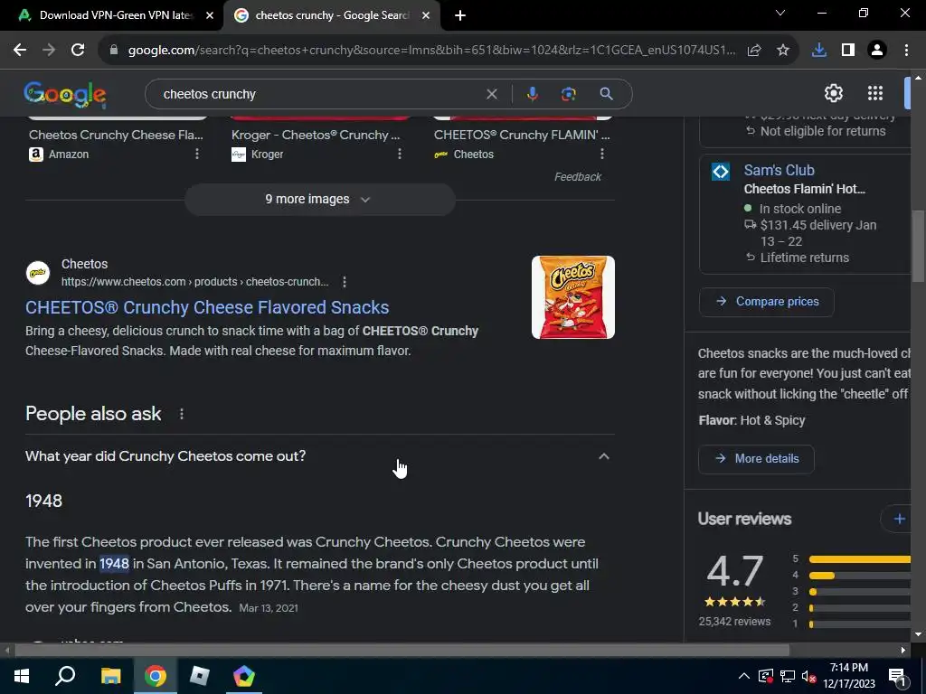Open CHEETOS Crunchy Cheese Flavored Snacks link
The height and width of the screenshot is (694, 926).
tap(207, 307)
